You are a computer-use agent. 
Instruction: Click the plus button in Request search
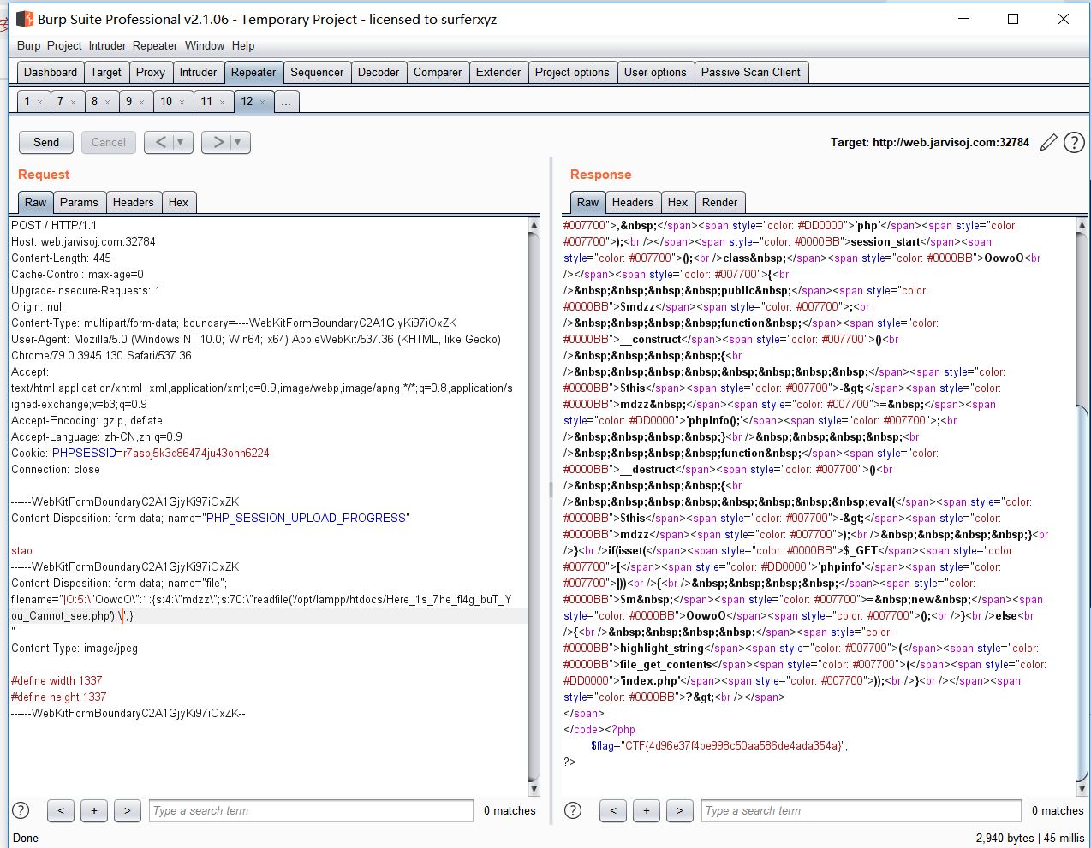coord(94,810)
